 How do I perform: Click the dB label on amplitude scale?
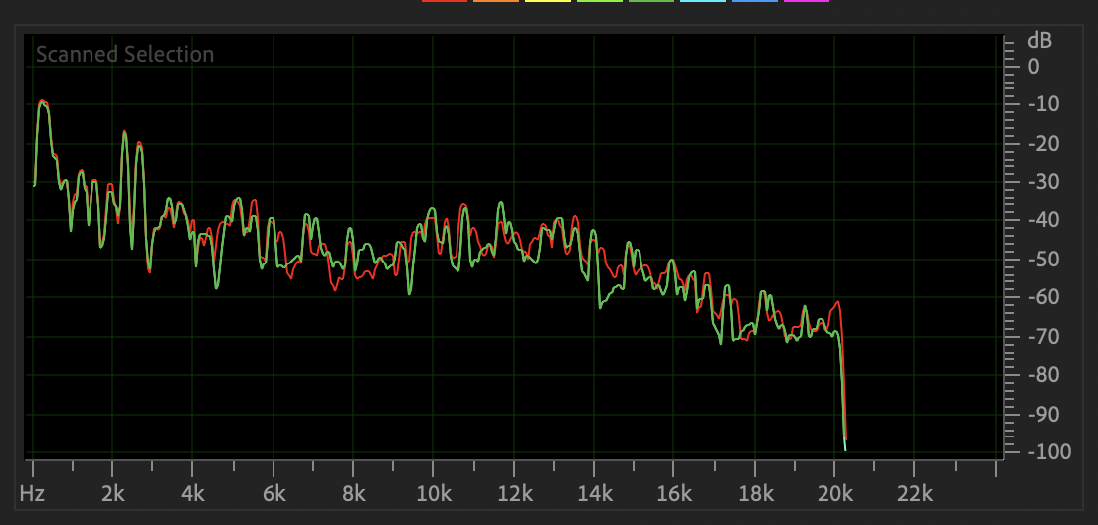click(x=1039, y=41)
